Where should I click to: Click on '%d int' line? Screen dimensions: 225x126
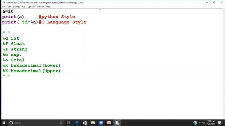[11, 38]
